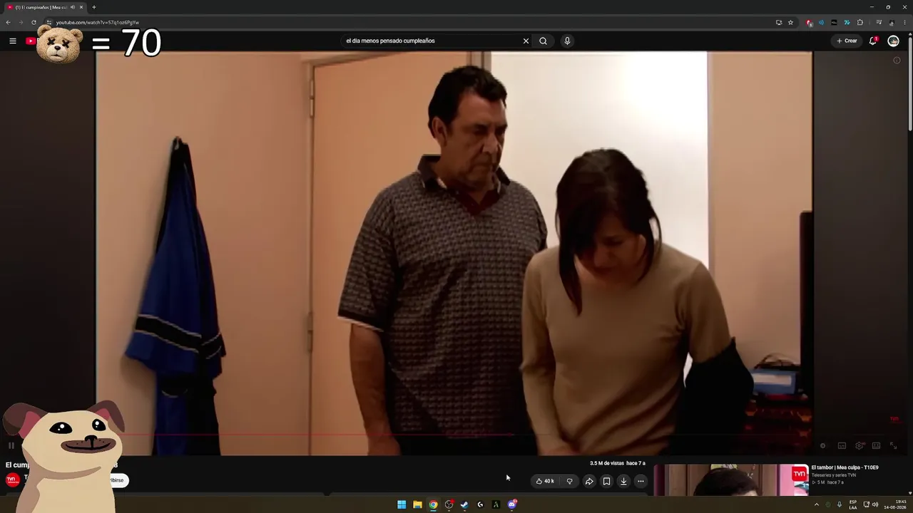The width and height of the screenshot is (913, 513).
Task: Toggle autoplay switch in the player
Action: (822, 445)
